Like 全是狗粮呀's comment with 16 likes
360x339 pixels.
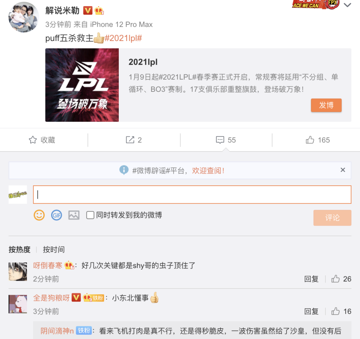coord(341,311)
